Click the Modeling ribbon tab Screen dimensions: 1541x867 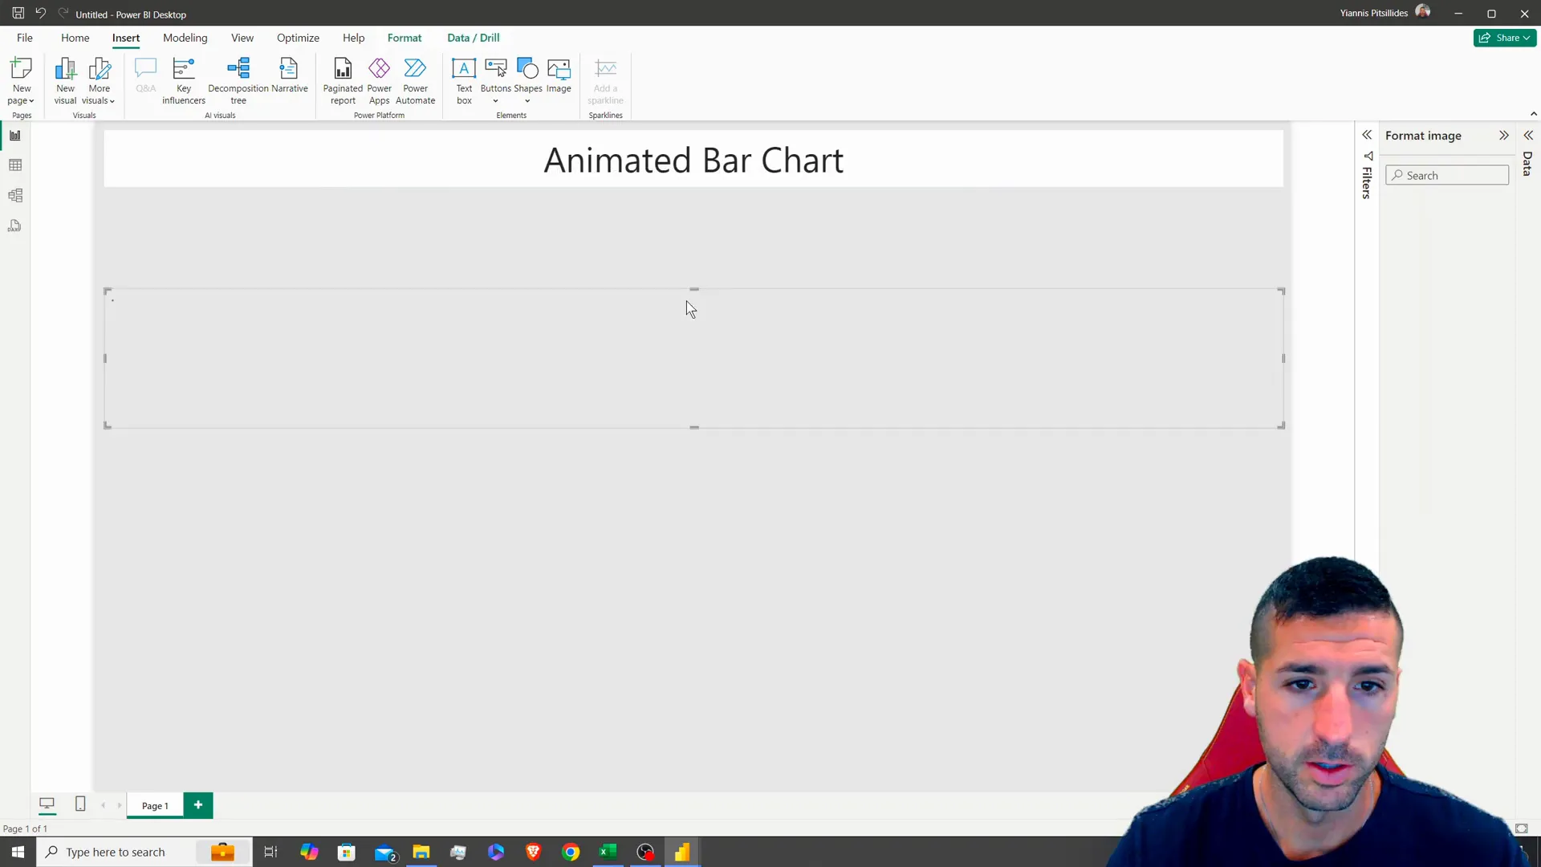pyautogui.click(x=184, y=37)
